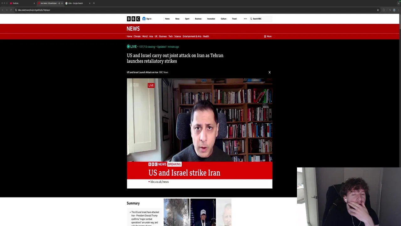
Task: Click the Sign in profile icon
Action: tap(144, 19)
